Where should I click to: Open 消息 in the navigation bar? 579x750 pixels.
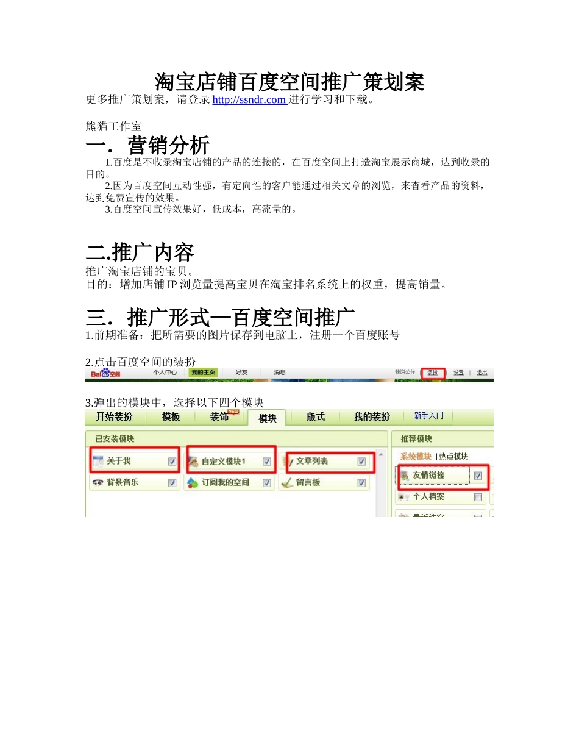pyautogui.click(x=280, y=372)
